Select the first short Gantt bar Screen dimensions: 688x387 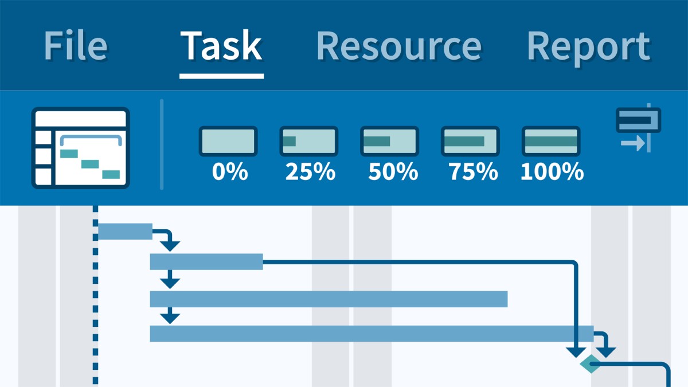pos(125,232)
